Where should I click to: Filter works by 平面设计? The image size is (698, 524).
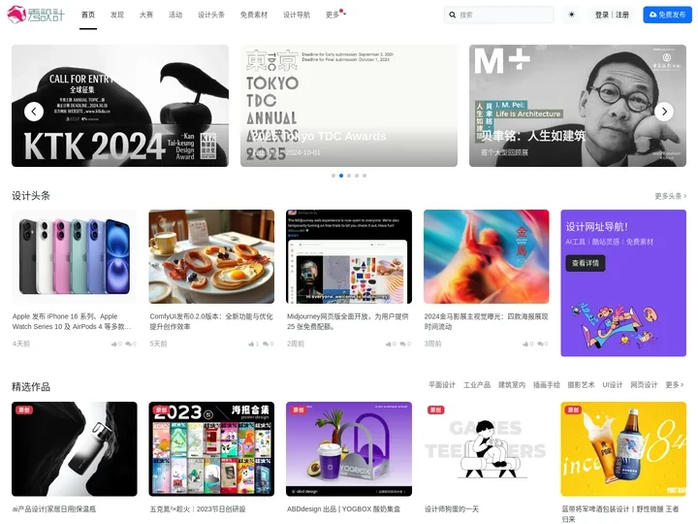point(442,385)
